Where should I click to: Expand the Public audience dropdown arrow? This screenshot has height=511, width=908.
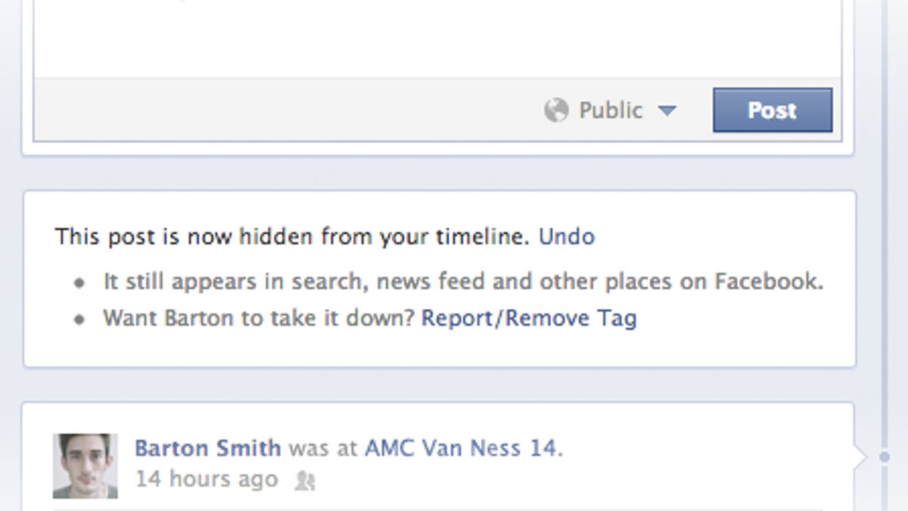point(666,111)
